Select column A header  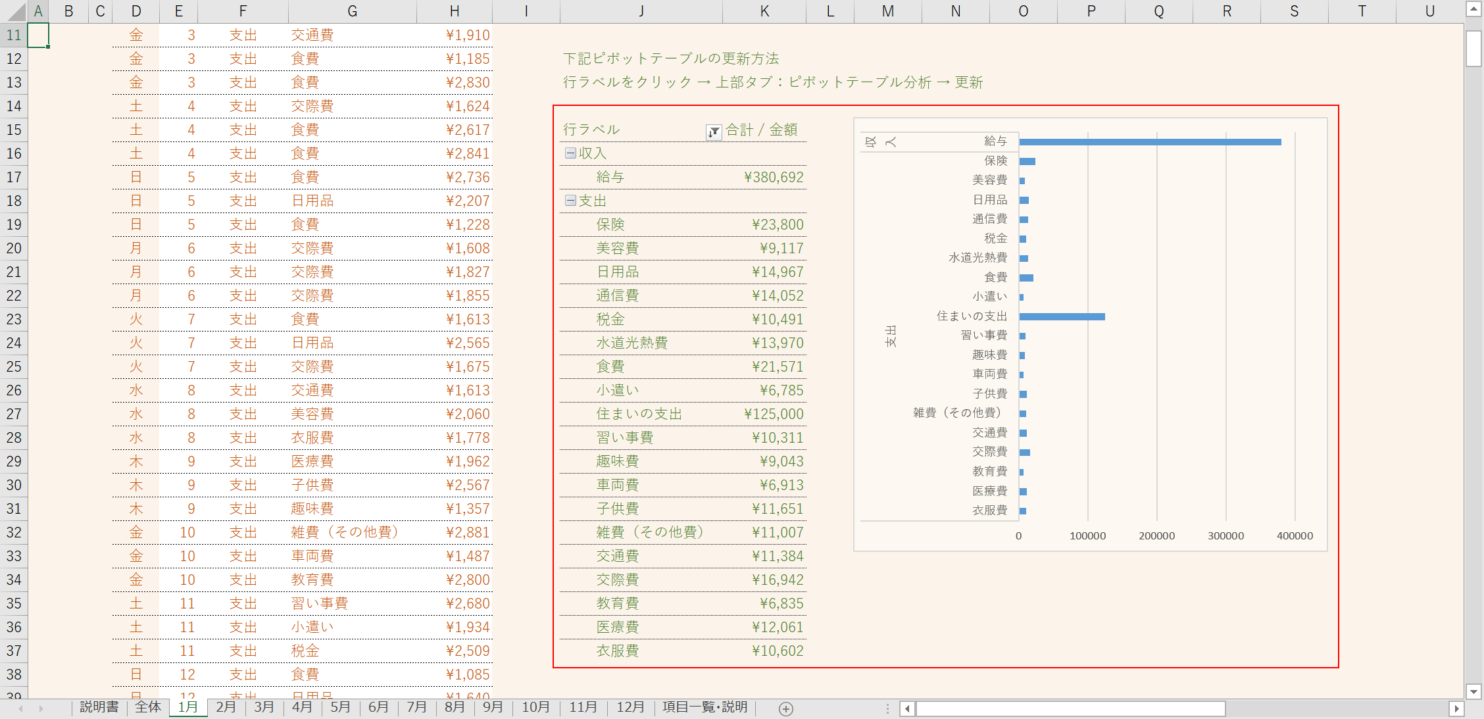pos(38,11)
